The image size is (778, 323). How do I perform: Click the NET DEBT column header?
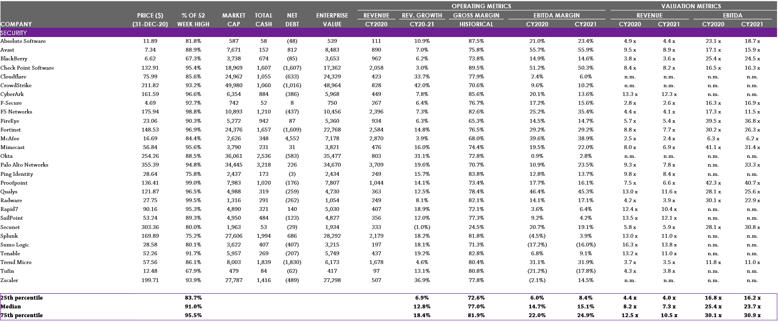[292, 19]
